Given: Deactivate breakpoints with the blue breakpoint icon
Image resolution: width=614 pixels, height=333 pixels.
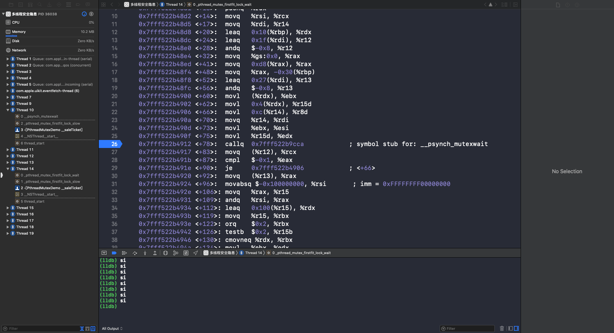Looking at the screenshot, I should tap(114, 253).
